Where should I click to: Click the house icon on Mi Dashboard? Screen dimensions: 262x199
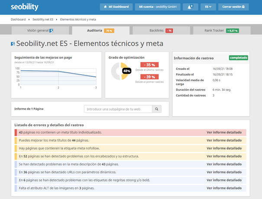105,7
